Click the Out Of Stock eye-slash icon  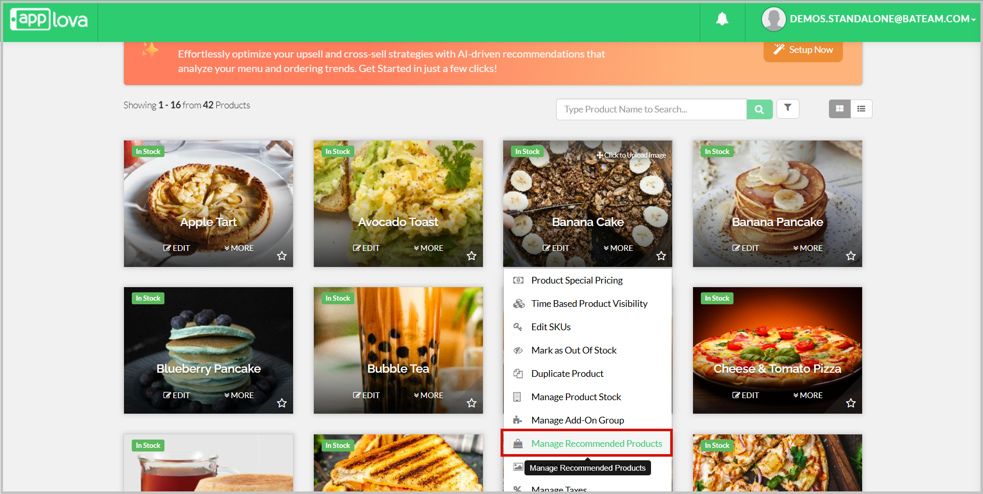pyautogui.click(x=518, y=350)
